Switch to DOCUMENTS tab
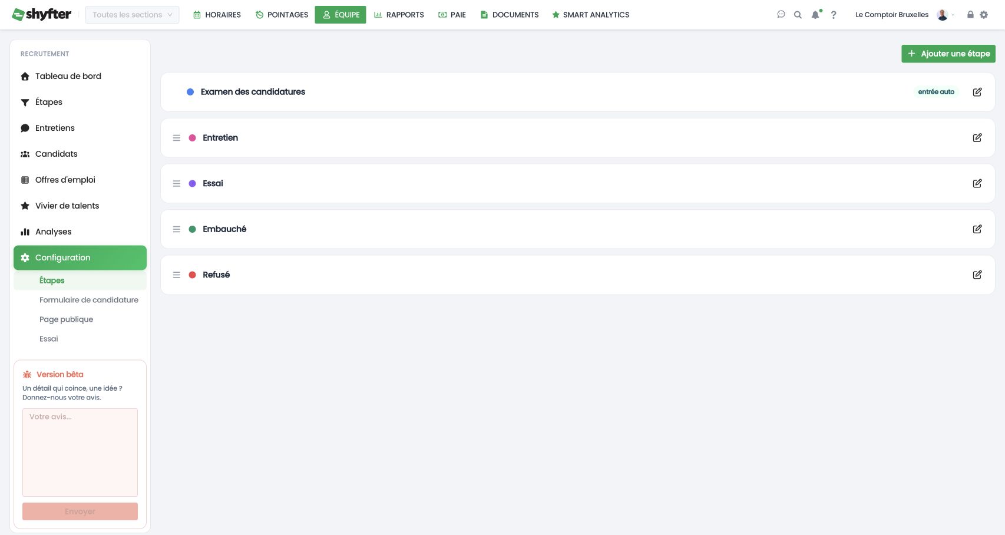This screenshot has width=1005, height=535. tap(510, 15)
